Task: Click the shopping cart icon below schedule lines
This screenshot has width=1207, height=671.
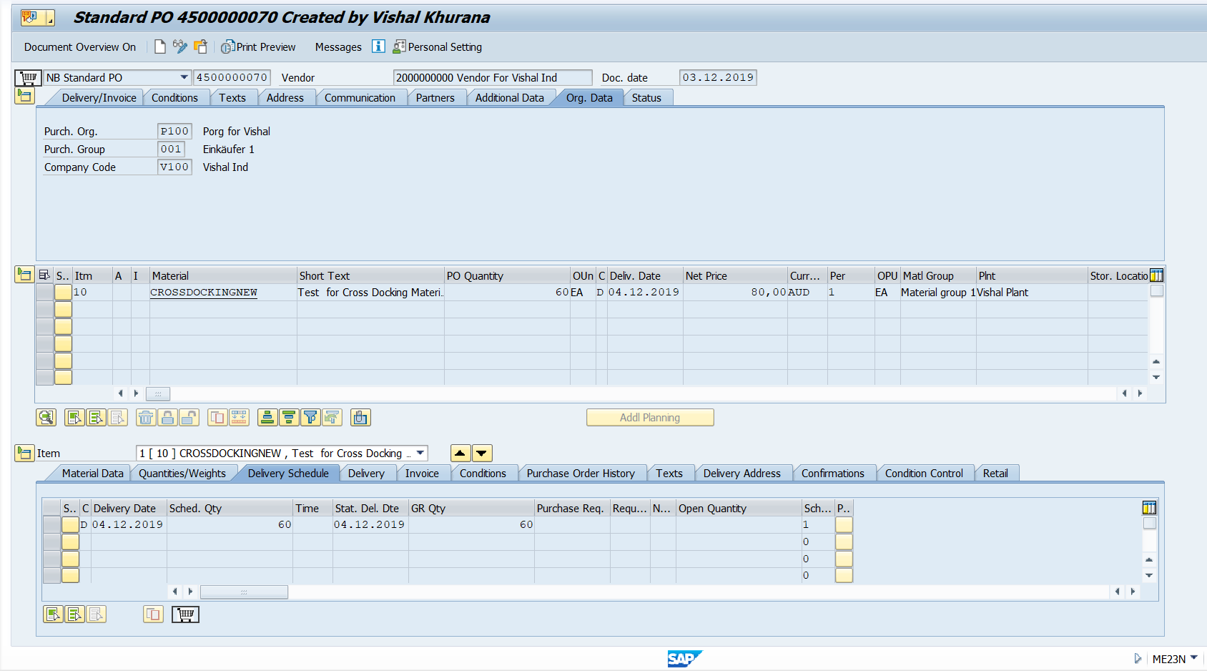Action: (x=185, y=614)
